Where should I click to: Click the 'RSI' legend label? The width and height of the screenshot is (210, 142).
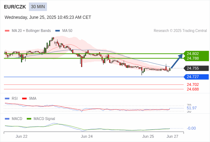click(15, 99)
